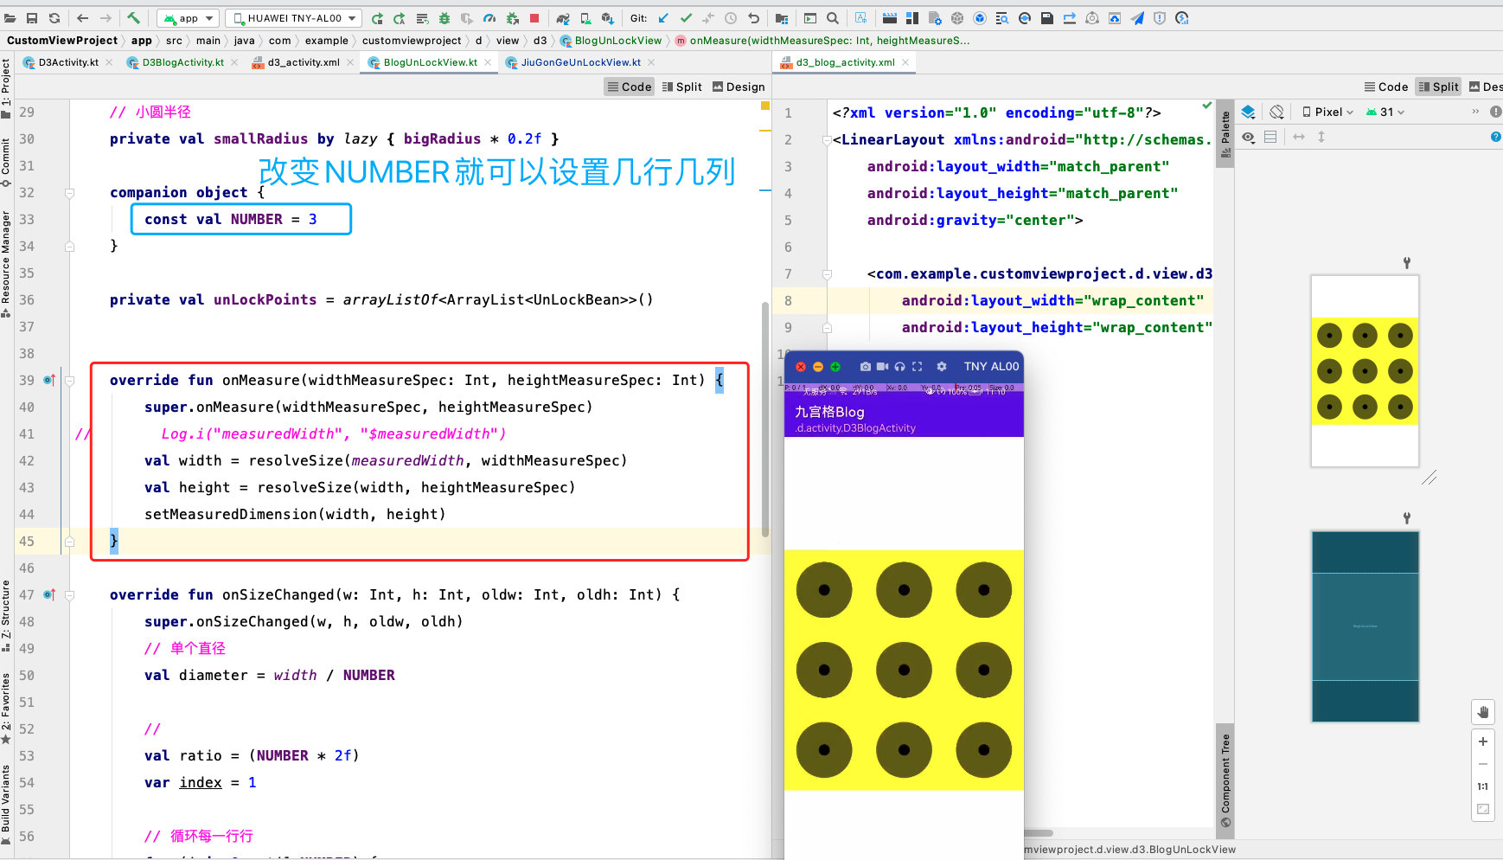Open the API 31 version dropdown
1503x860 pixels.
(x=1385, y=112)
